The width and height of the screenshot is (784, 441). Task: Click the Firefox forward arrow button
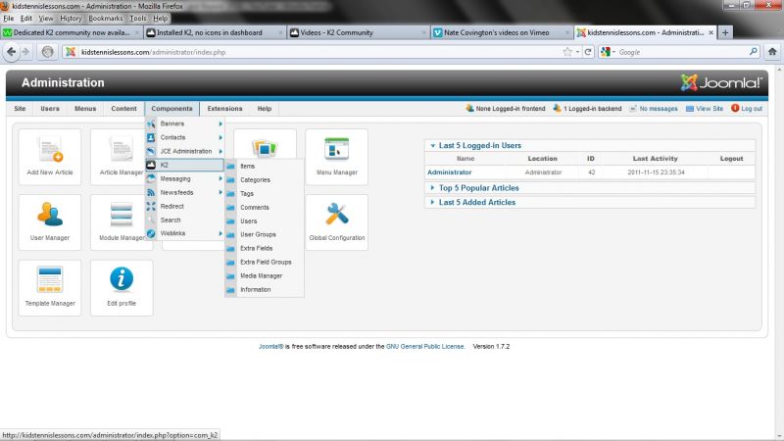pos(26,52)
